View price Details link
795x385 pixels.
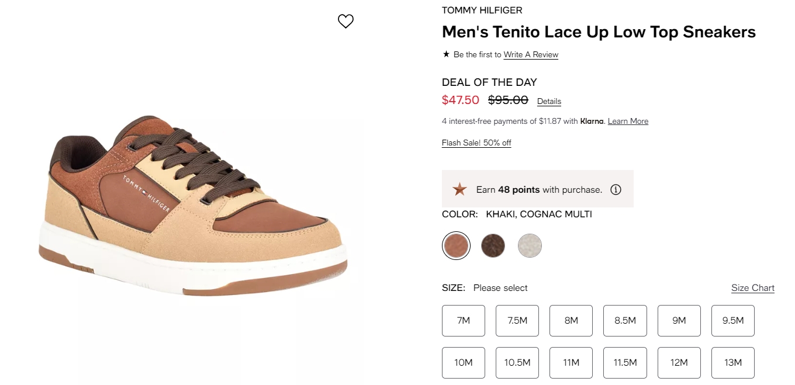549,101
